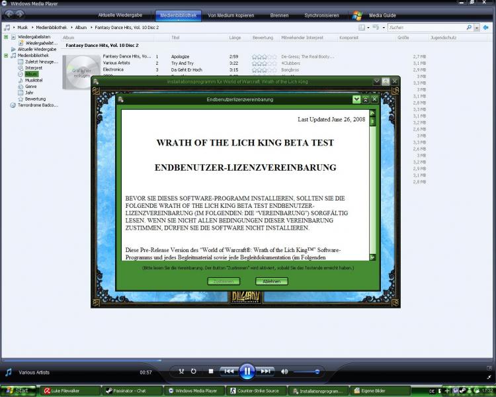Viewport: 496px width, 397px height.
Task: Select Album in the breadcrumb path
Action: pos(81,28)
